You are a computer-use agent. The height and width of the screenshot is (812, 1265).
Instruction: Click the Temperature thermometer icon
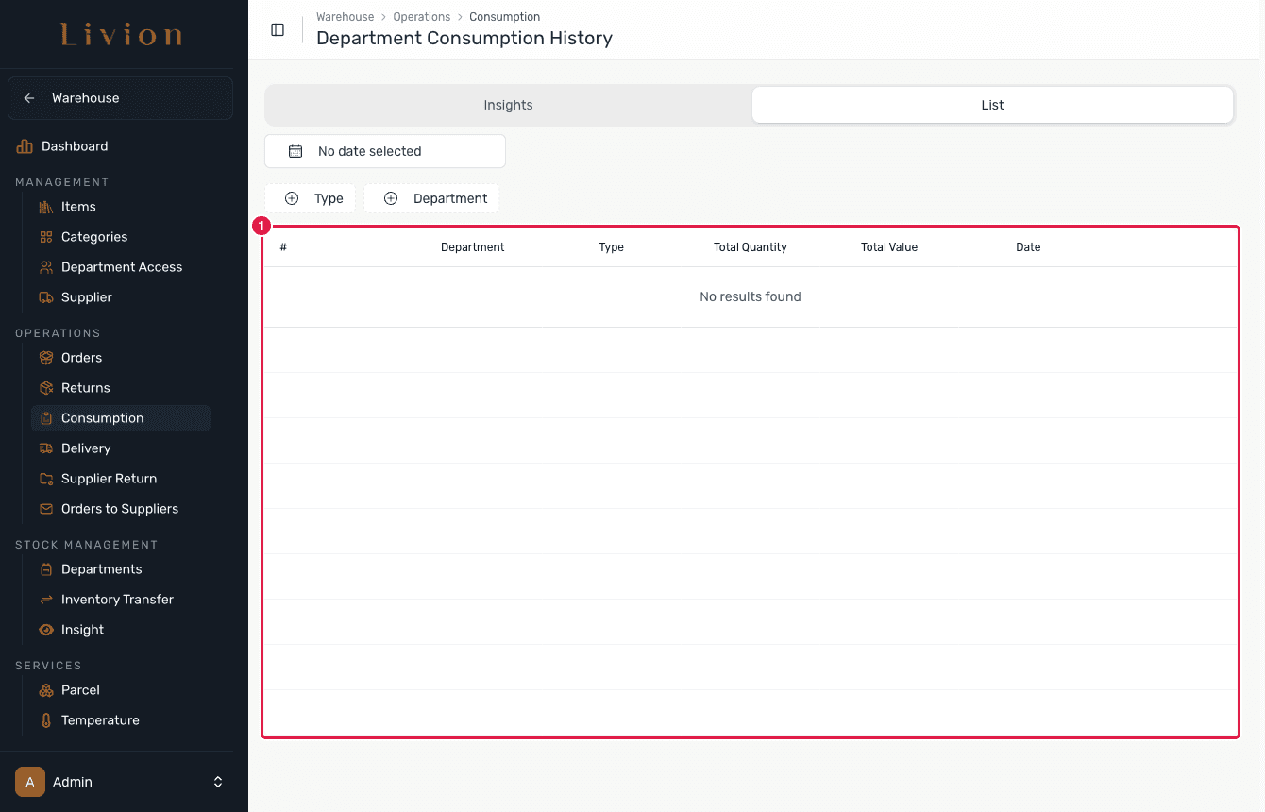(46, 720)
